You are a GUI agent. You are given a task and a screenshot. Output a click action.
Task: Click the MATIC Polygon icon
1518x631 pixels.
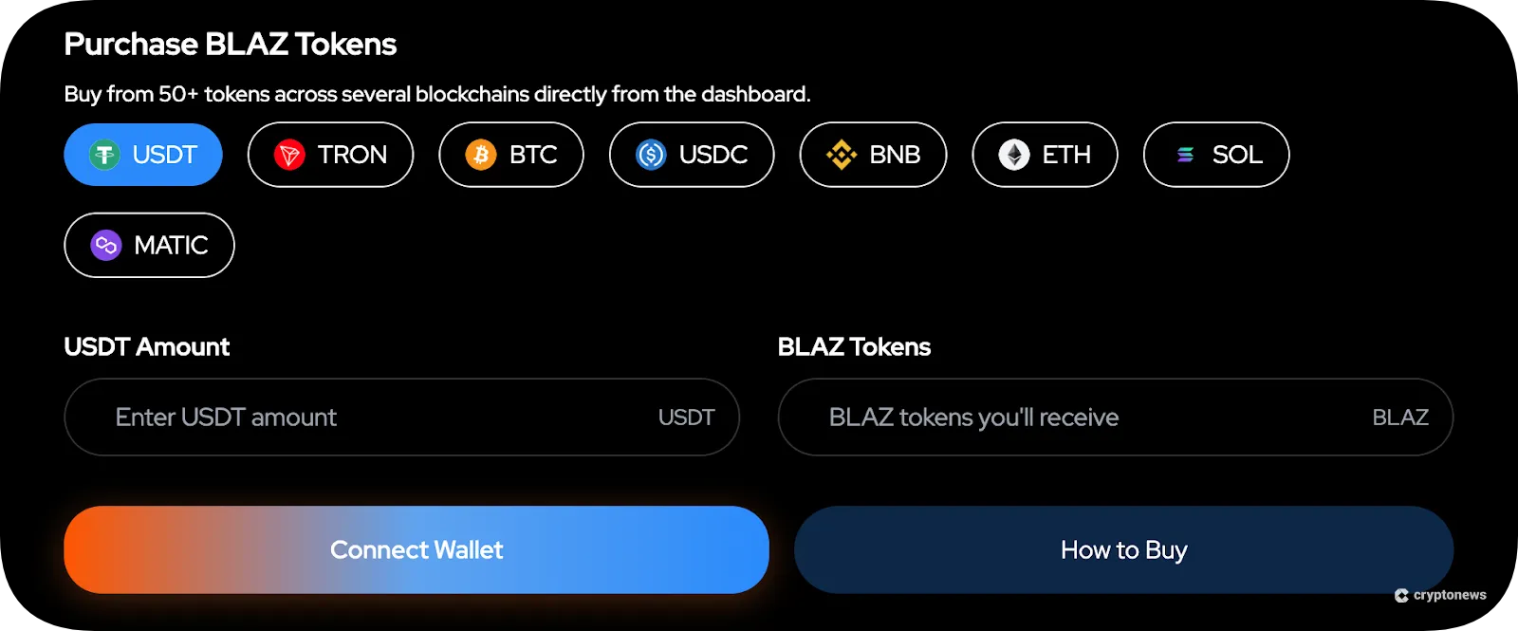point(107,245)
